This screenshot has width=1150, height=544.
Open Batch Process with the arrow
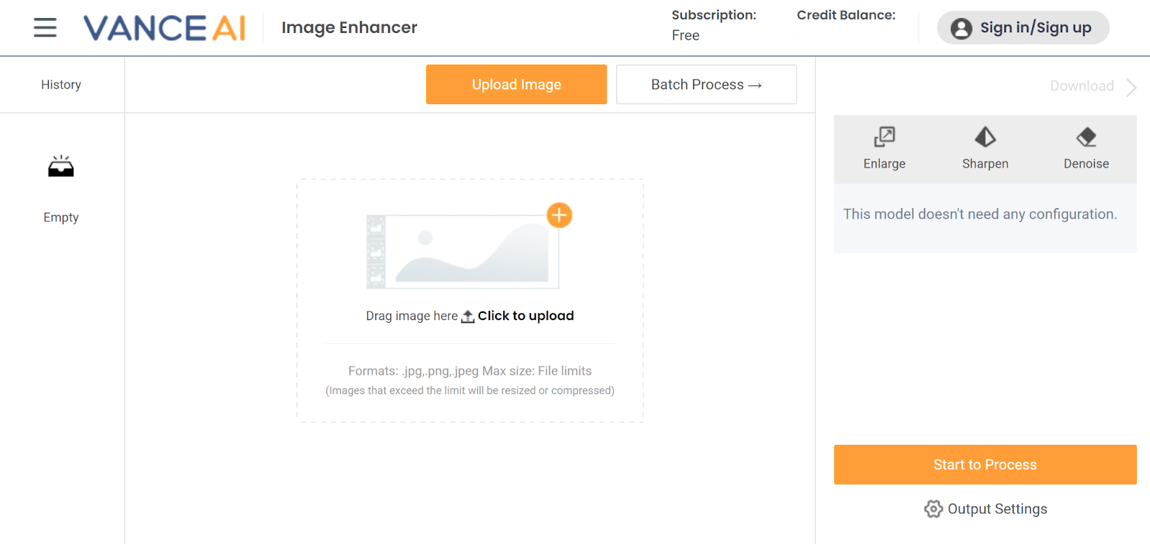pyautogui.click(x=706, y=85)
